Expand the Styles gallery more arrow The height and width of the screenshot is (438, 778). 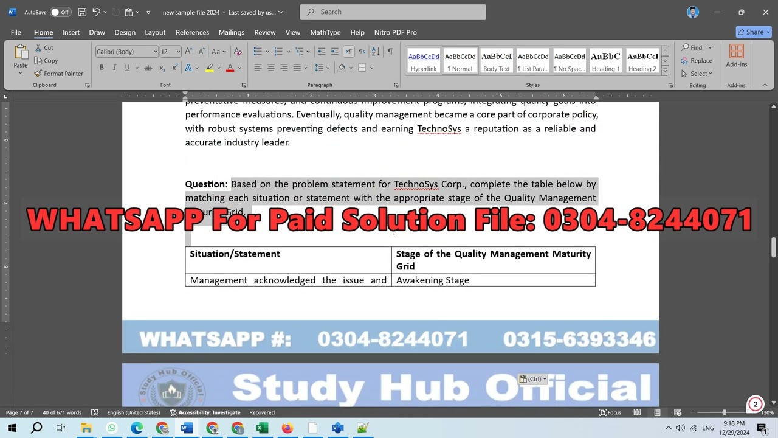click(x=665, y=71)
